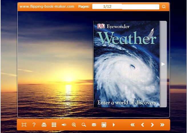Open the social share people icon
The height and width of the screenshot is (133, 187).
[x=104, y=125]
